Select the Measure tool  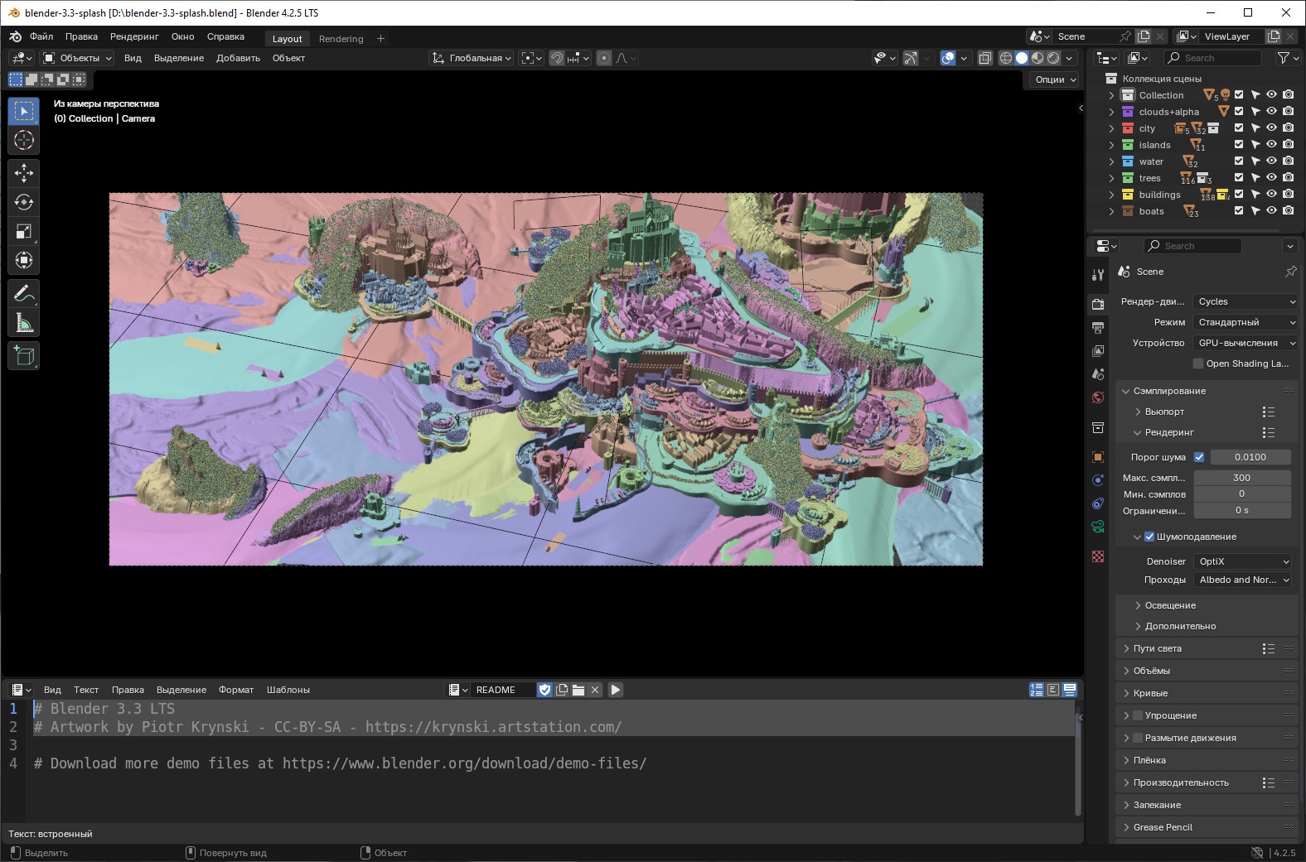click(23, 323)
